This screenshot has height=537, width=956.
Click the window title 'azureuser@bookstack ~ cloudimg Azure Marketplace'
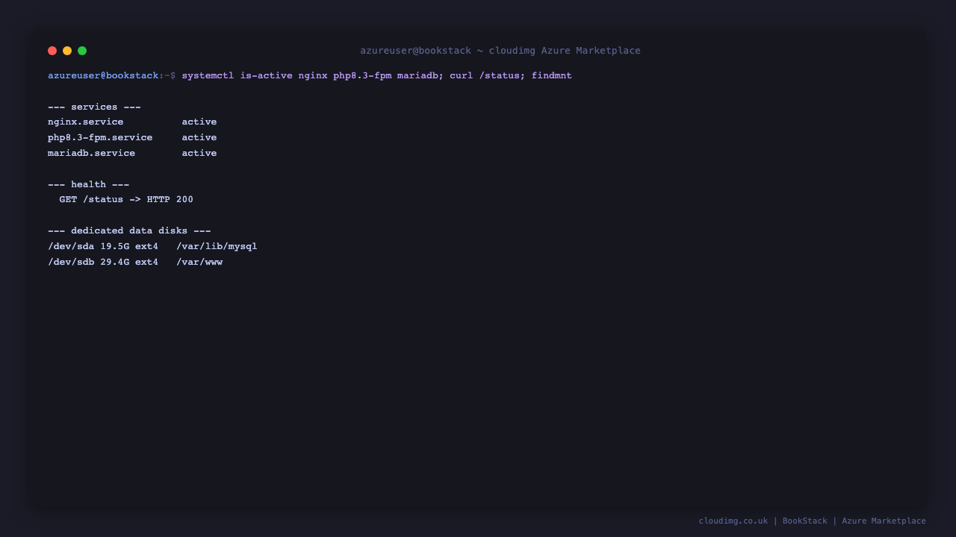click(500, 51)
